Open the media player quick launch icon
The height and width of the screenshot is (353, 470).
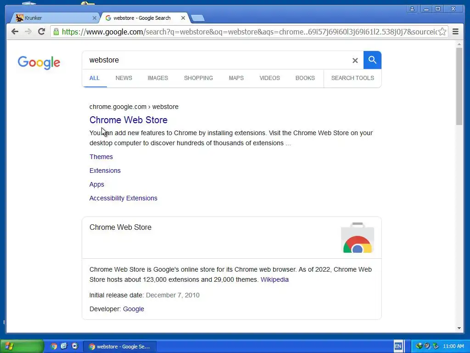click(x=75, y=346)
